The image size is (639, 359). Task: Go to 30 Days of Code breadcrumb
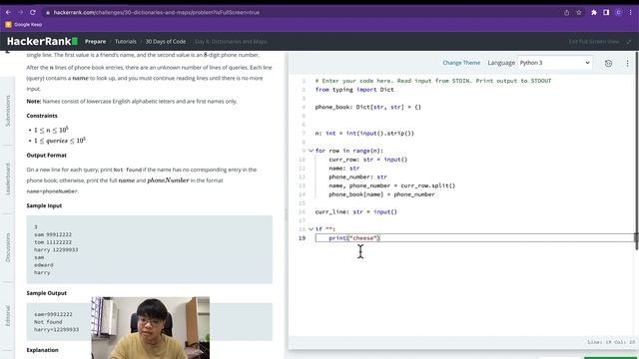166,42
